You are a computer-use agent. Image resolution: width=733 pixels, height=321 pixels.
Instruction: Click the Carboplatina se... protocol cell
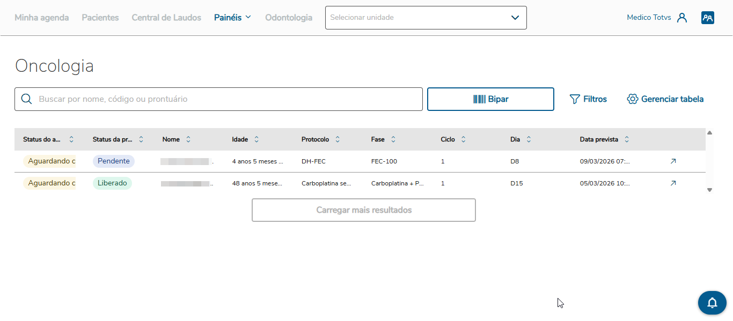326,183
